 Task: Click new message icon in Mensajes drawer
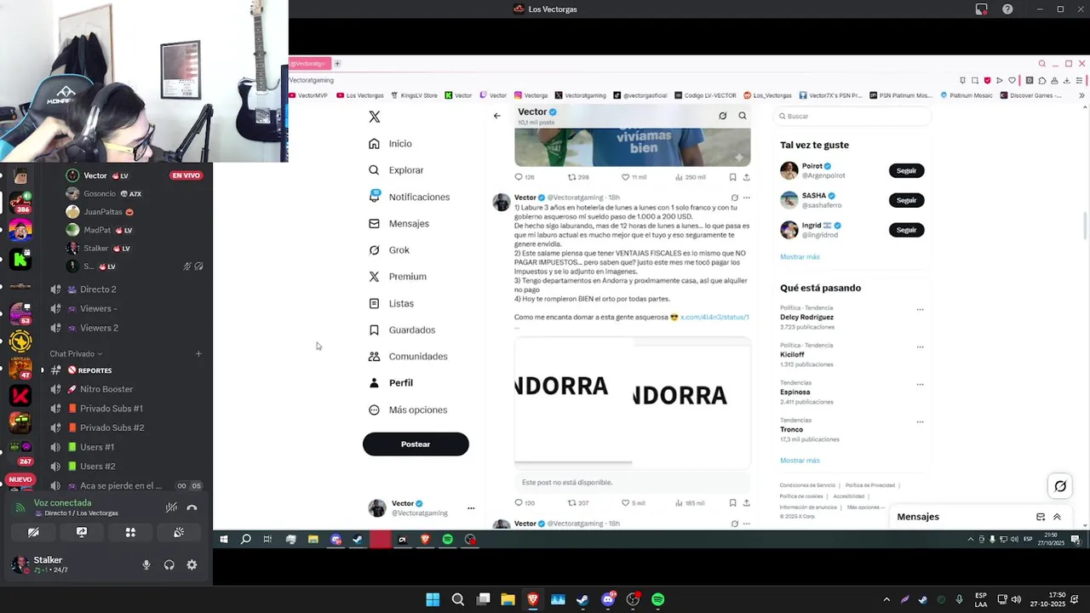(1041, 517)
